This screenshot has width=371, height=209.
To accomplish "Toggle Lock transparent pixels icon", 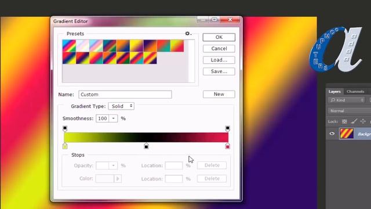I will click(344, 121).
